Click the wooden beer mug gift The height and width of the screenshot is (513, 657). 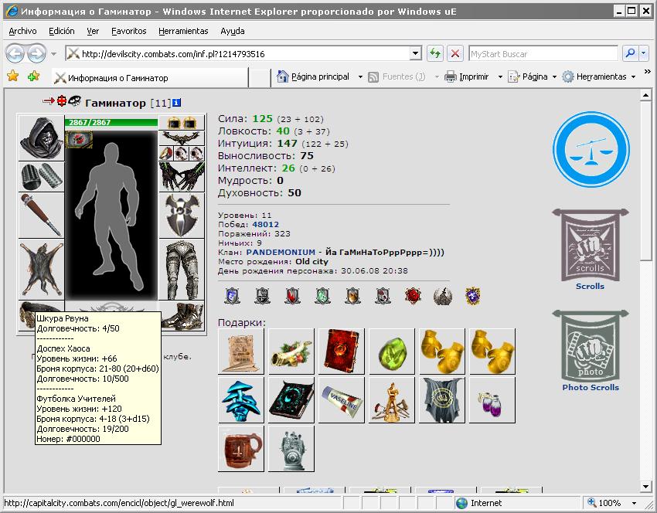(x=241, y=449)
